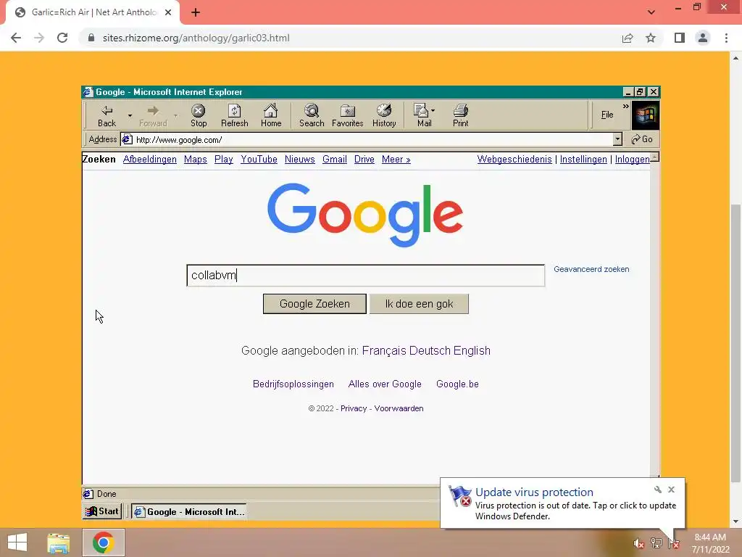
Task: Click the network tray icon
Action: click(656, 543)
